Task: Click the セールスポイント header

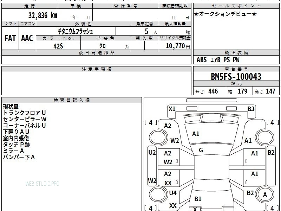Action: click(236, 6)
